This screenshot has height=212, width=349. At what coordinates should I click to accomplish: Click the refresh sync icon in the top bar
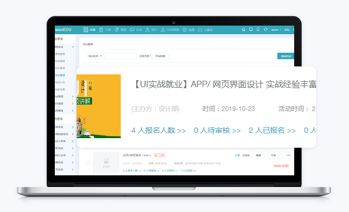tap(265, 29)
